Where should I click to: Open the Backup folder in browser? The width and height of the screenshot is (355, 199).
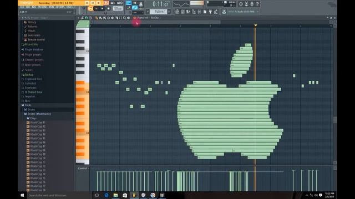point(29,75)
